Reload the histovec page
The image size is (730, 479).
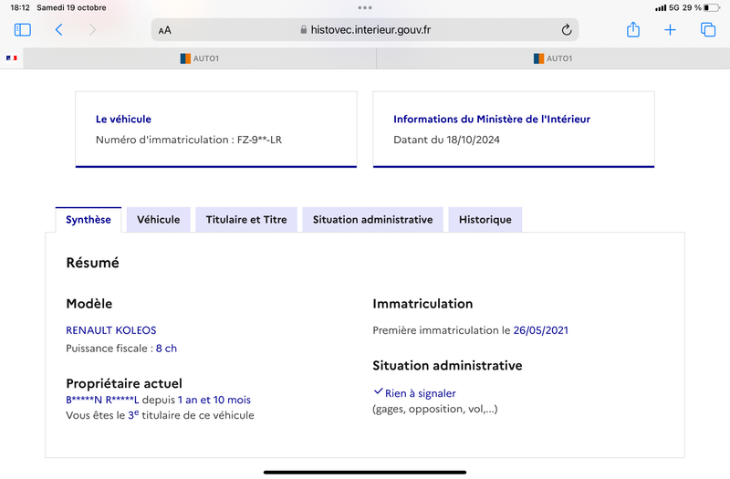(566, 30)
